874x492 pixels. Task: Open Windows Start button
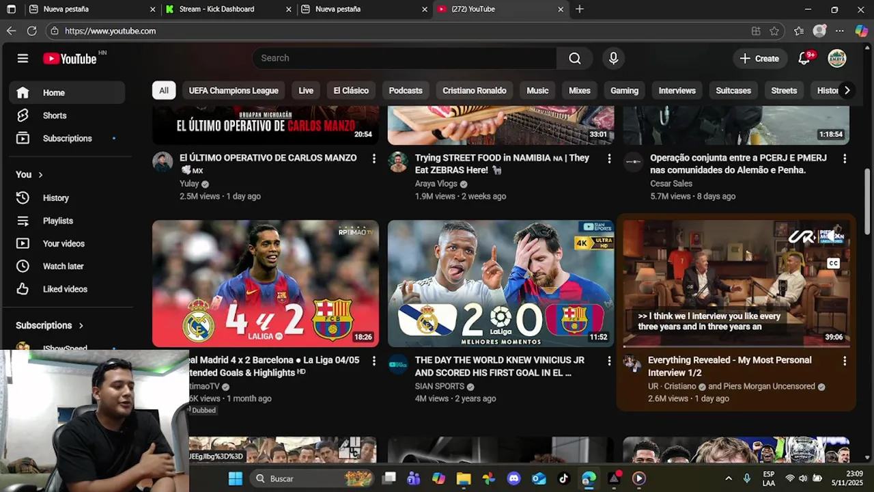click(235, 478)
